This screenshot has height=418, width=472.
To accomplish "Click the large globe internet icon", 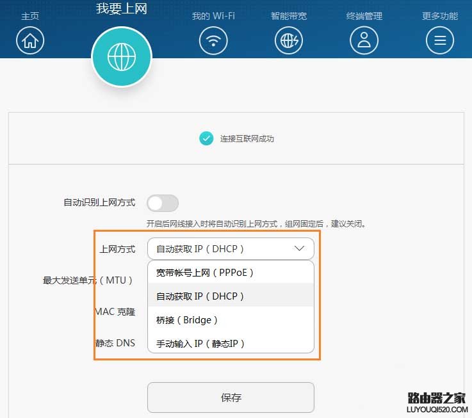I will point(122,57).
